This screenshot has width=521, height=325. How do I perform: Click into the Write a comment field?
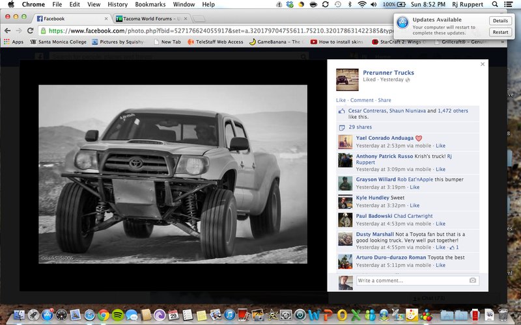417,281
